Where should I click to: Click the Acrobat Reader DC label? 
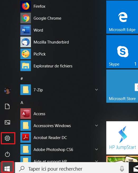pos(50,138)
